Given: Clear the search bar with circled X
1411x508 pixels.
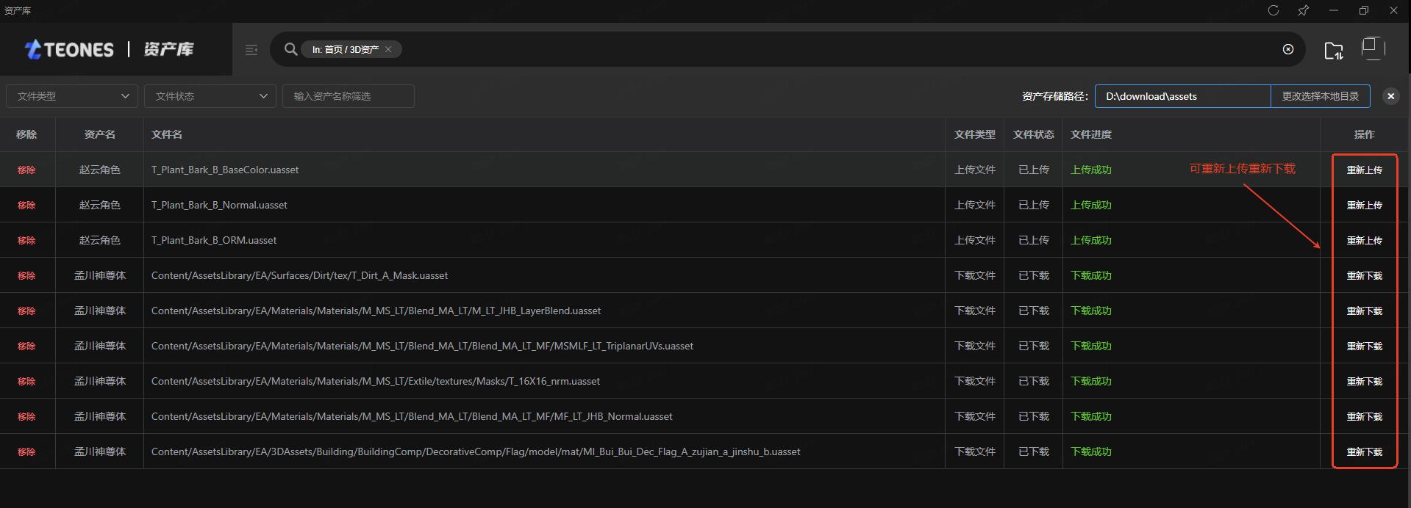Looking at the screenshot, I should click(1288, 49).
